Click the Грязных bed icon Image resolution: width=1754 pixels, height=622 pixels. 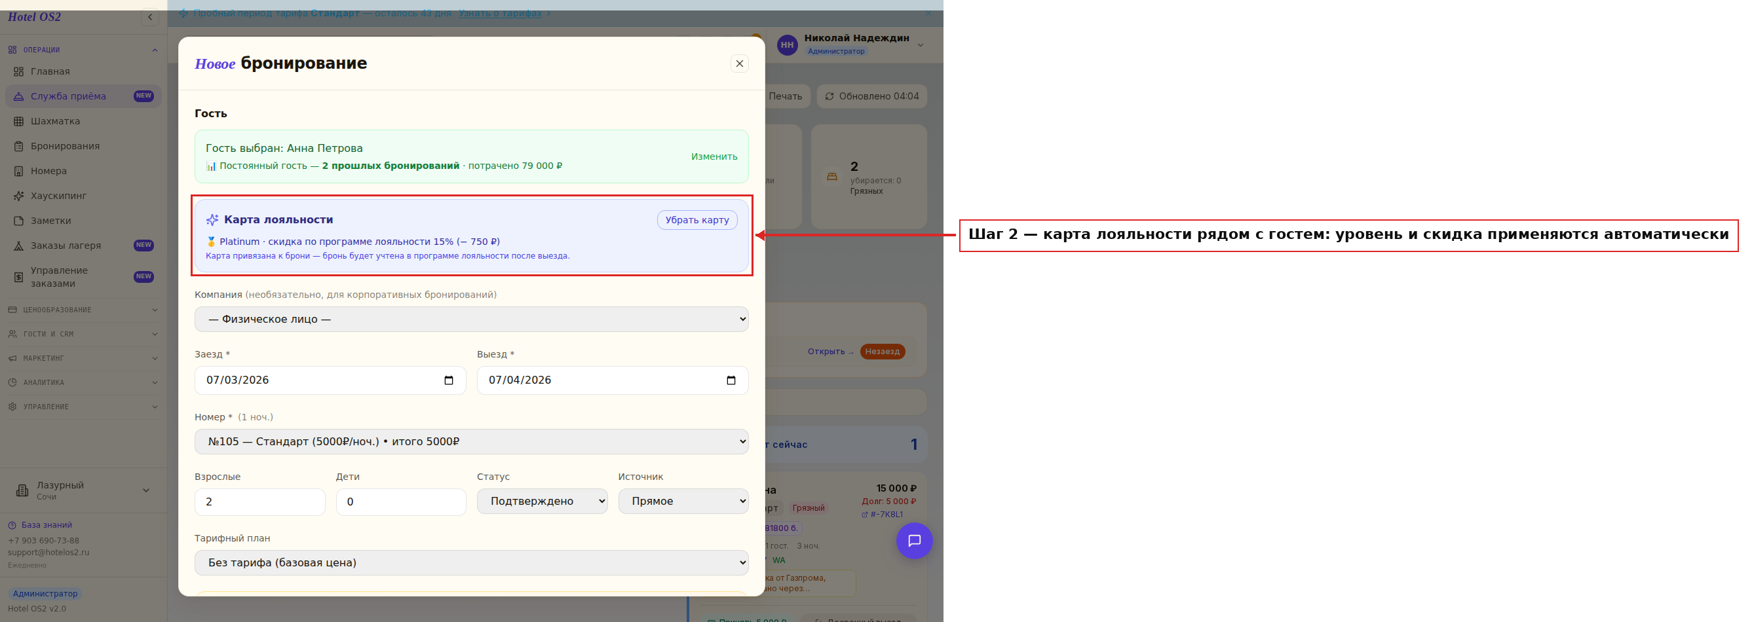click(x=831, y=177)
